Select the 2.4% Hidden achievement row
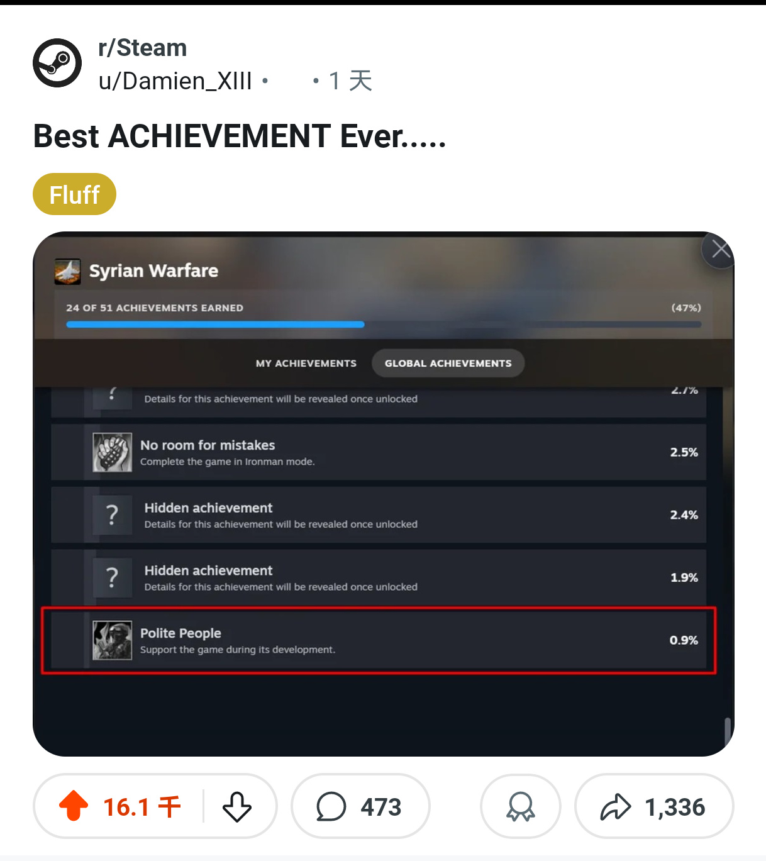The image size is (766, 861). click(x=379, y=515)
